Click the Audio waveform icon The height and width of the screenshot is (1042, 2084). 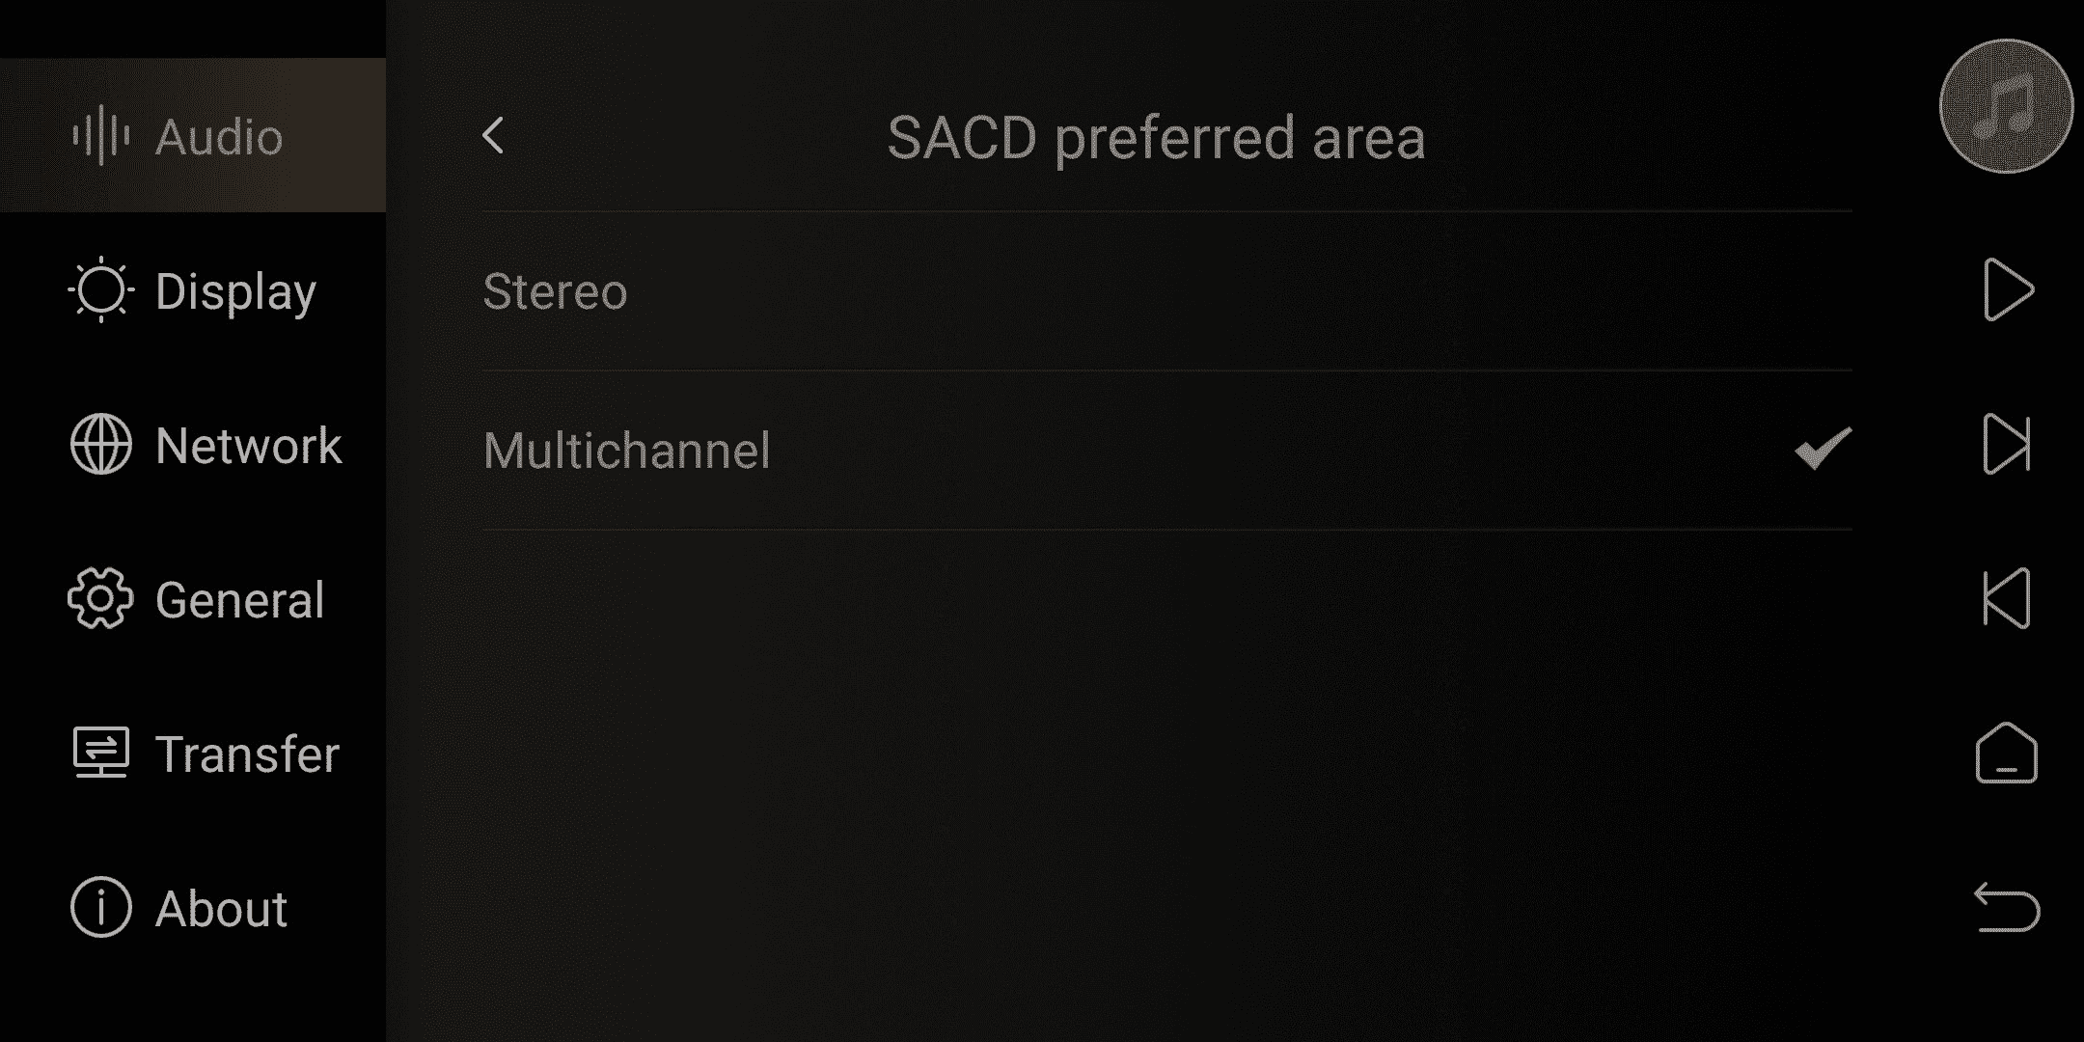pos(100,135)
